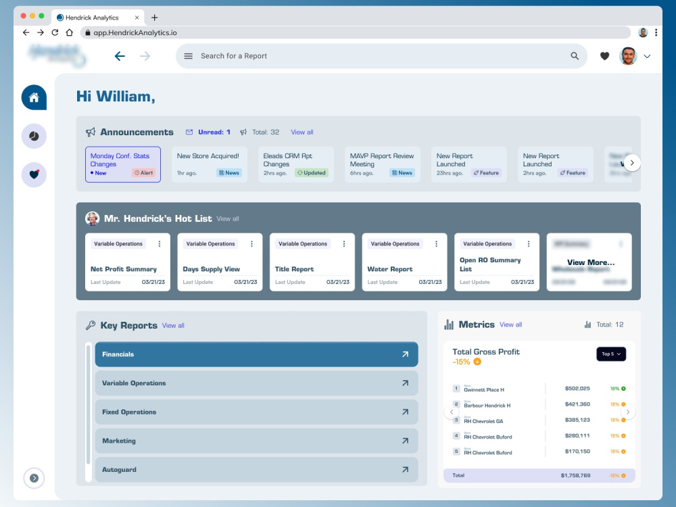The height and width of the screenshot is (507, 676).
Task: Reload the browser page
Action: click(55, 32)
